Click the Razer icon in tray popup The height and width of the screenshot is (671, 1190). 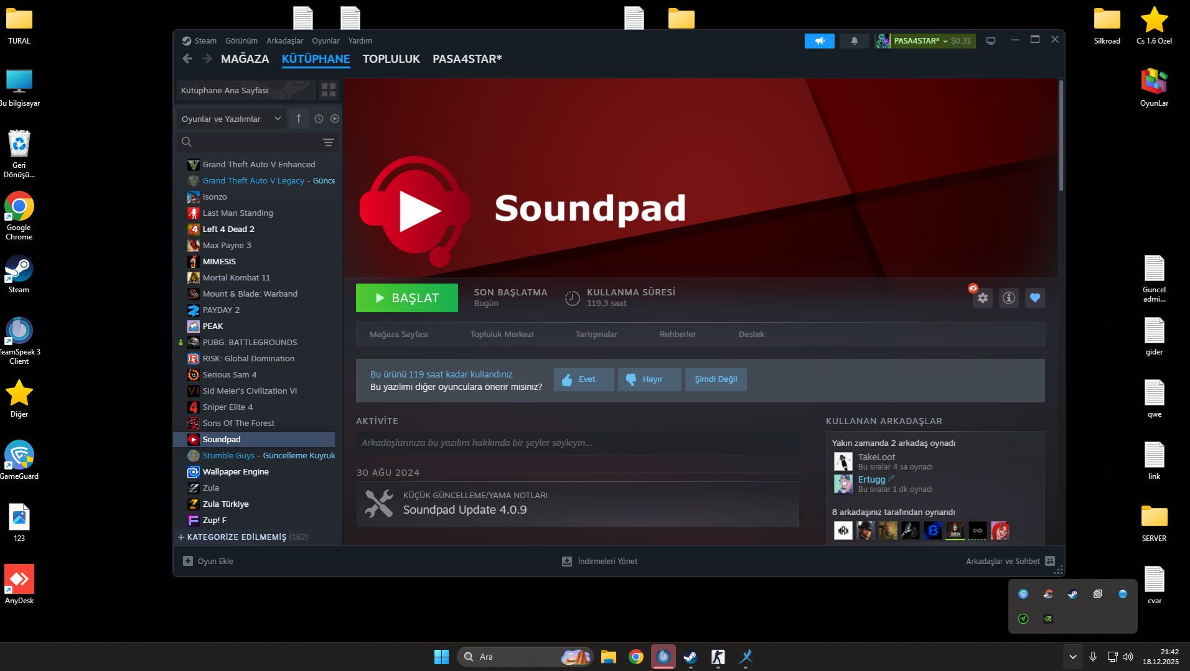click(1023, 619)
